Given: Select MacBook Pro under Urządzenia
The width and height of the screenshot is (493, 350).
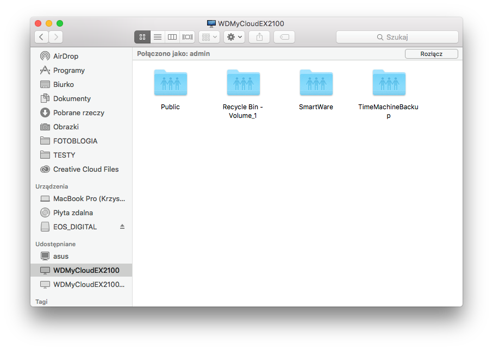Looking at the screenshot, I should pos(81,199).
